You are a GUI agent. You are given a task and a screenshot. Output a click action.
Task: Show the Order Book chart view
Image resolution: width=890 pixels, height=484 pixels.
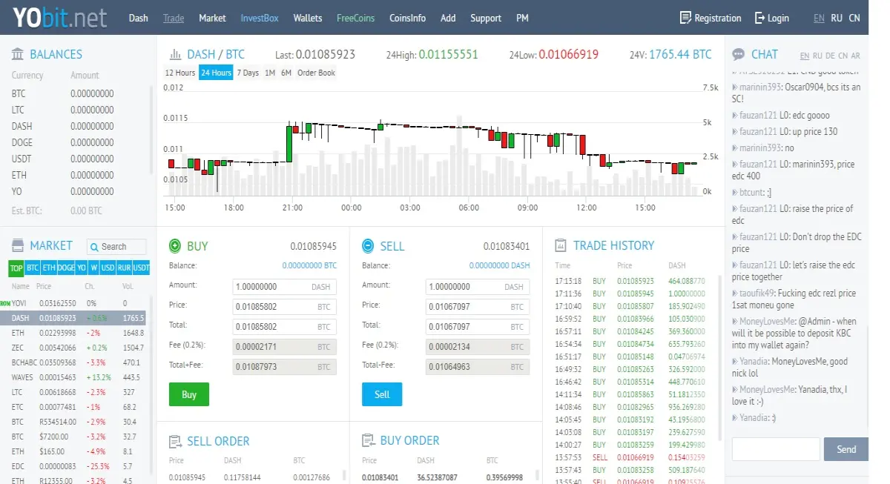(x=317, y=73)
